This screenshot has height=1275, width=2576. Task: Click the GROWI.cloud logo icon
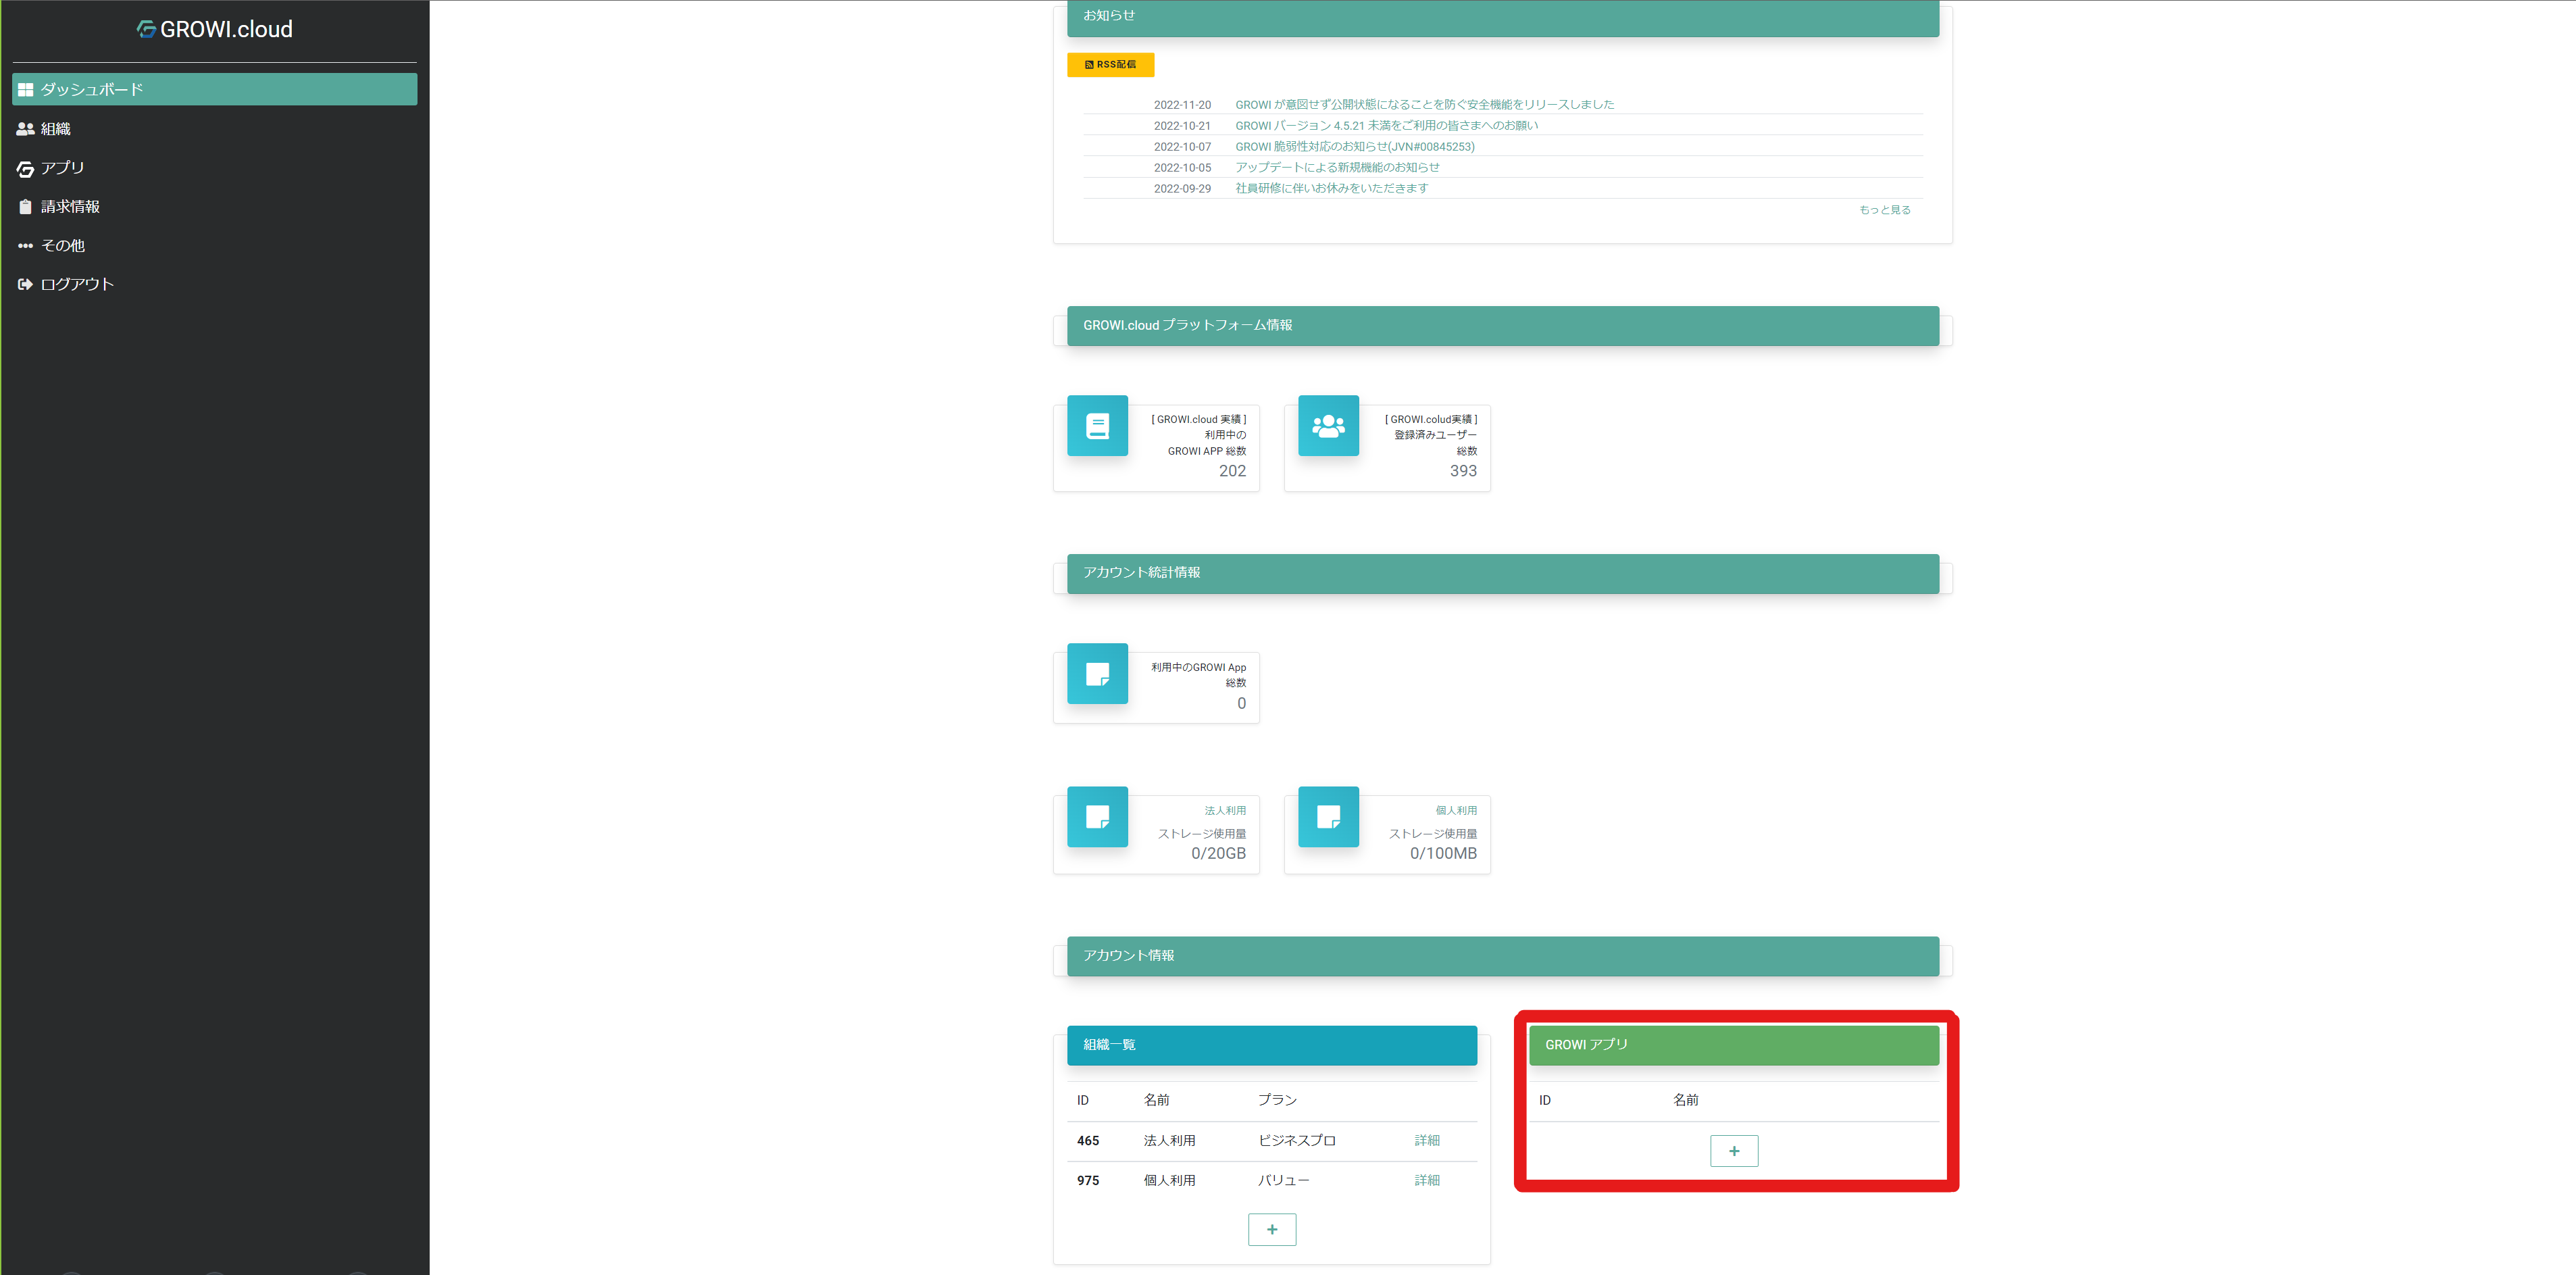click(146, 29)
